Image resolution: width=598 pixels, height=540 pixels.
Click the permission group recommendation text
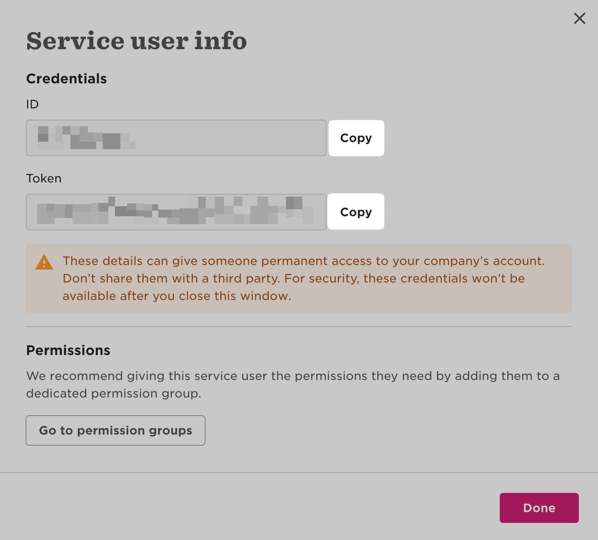[293, 376]
